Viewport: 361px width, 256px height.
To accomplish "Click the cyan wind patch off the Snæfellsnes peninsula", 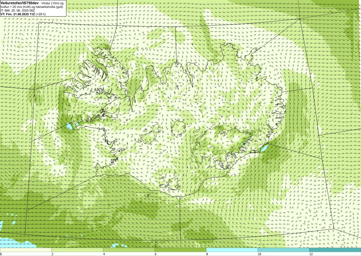I will [x=70, y=126].
